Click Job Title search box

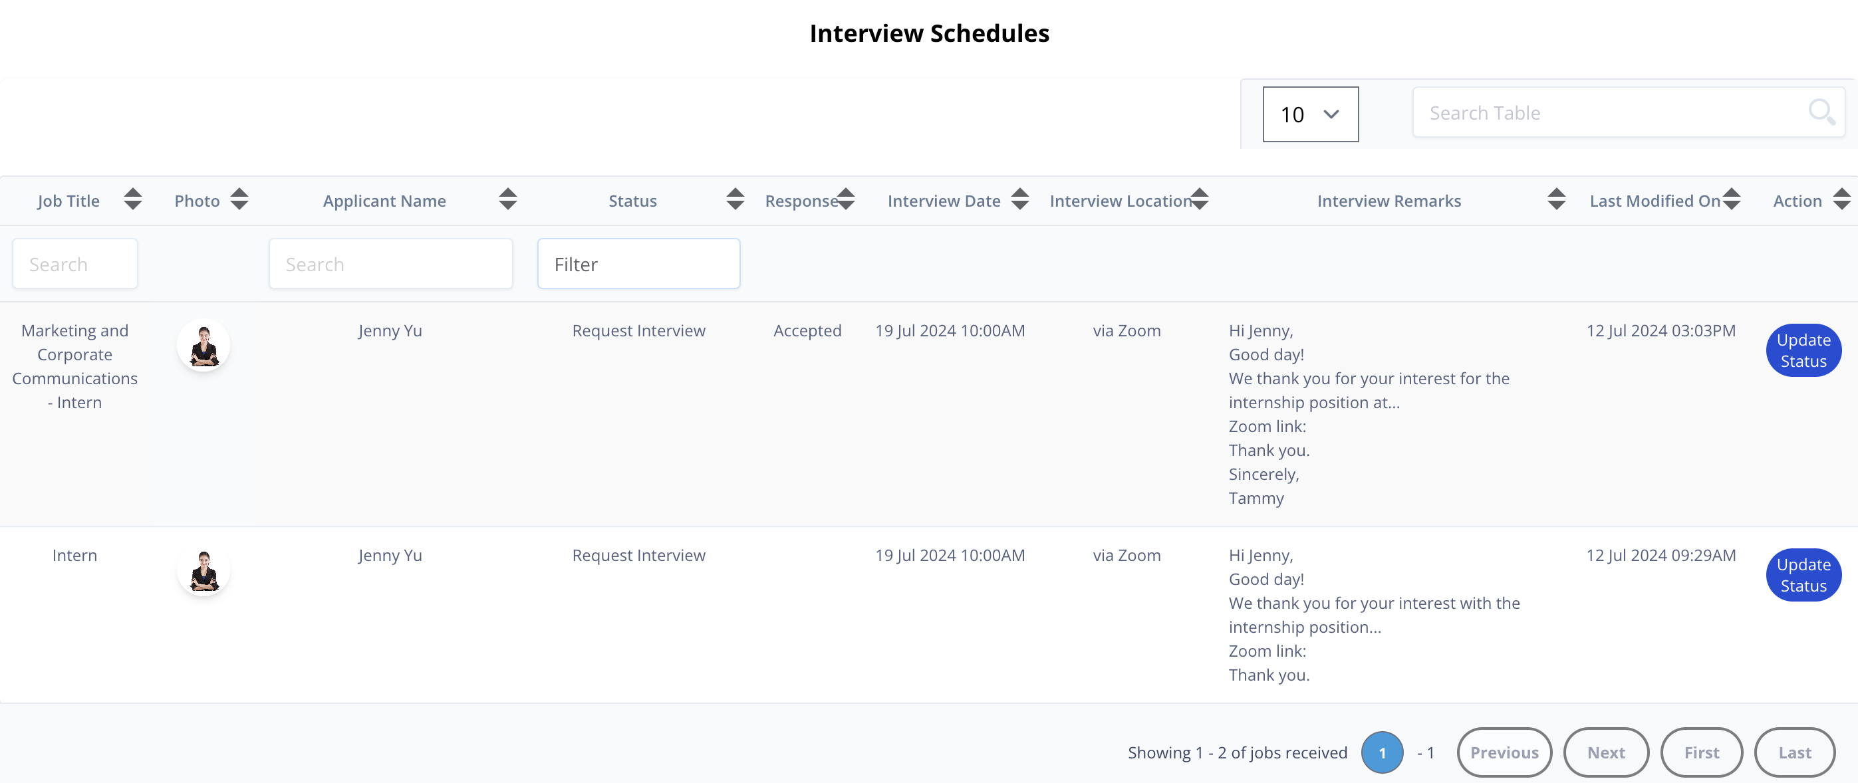75,264
